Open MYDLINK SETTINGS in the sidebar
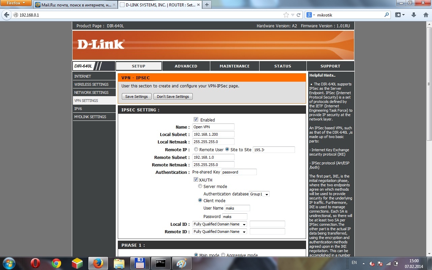This screenshot has height=270, width=432. [94, 117]
